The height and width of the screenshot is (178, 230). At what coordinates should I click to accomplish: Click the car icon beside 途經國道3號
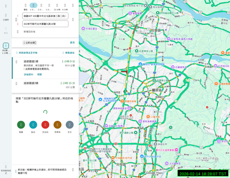coord(17,83)
